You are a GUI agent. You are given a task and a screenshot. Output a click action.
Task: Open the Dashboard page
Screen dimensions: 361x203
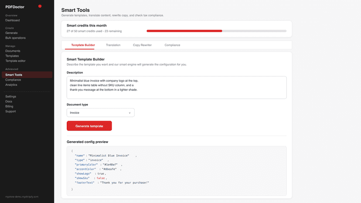tap(13, 20)
